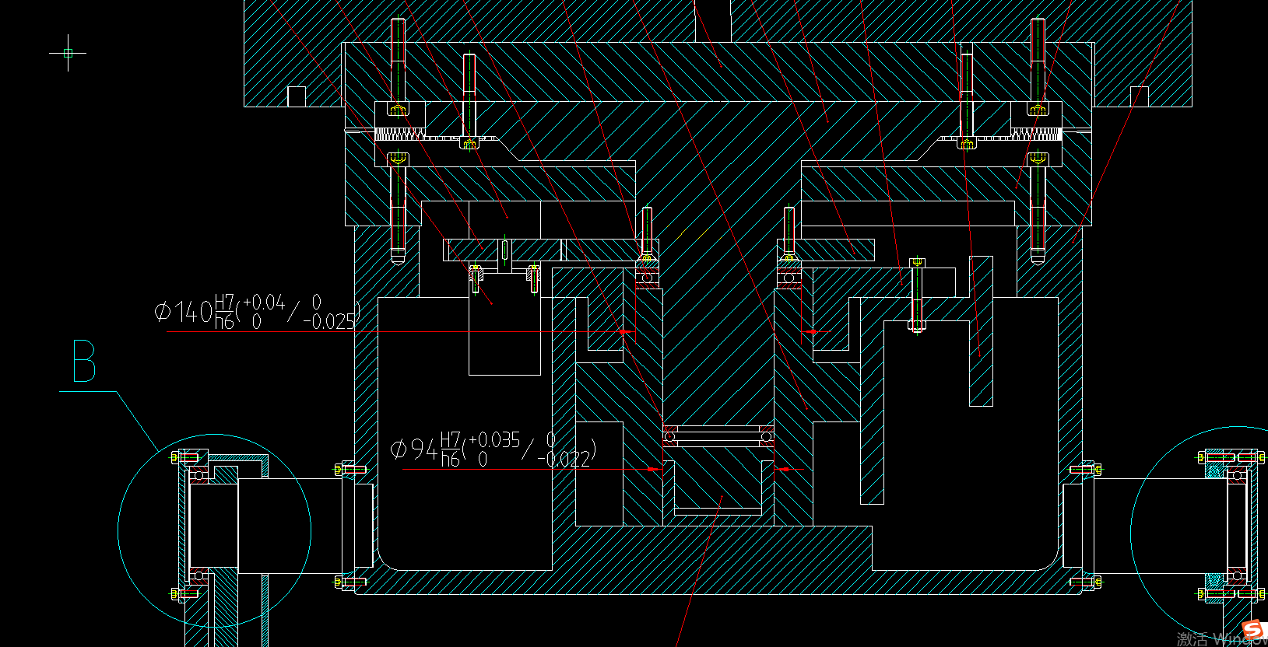Screen dimensions: 1268x647
Task: Select the (+0.035 0 / 0 -0.022) tolerance text
Action: (529, 449)
